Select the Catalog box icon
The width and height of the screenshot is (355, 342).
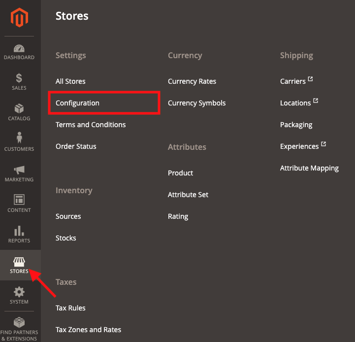pyautogui.click(x=19, y=108)
